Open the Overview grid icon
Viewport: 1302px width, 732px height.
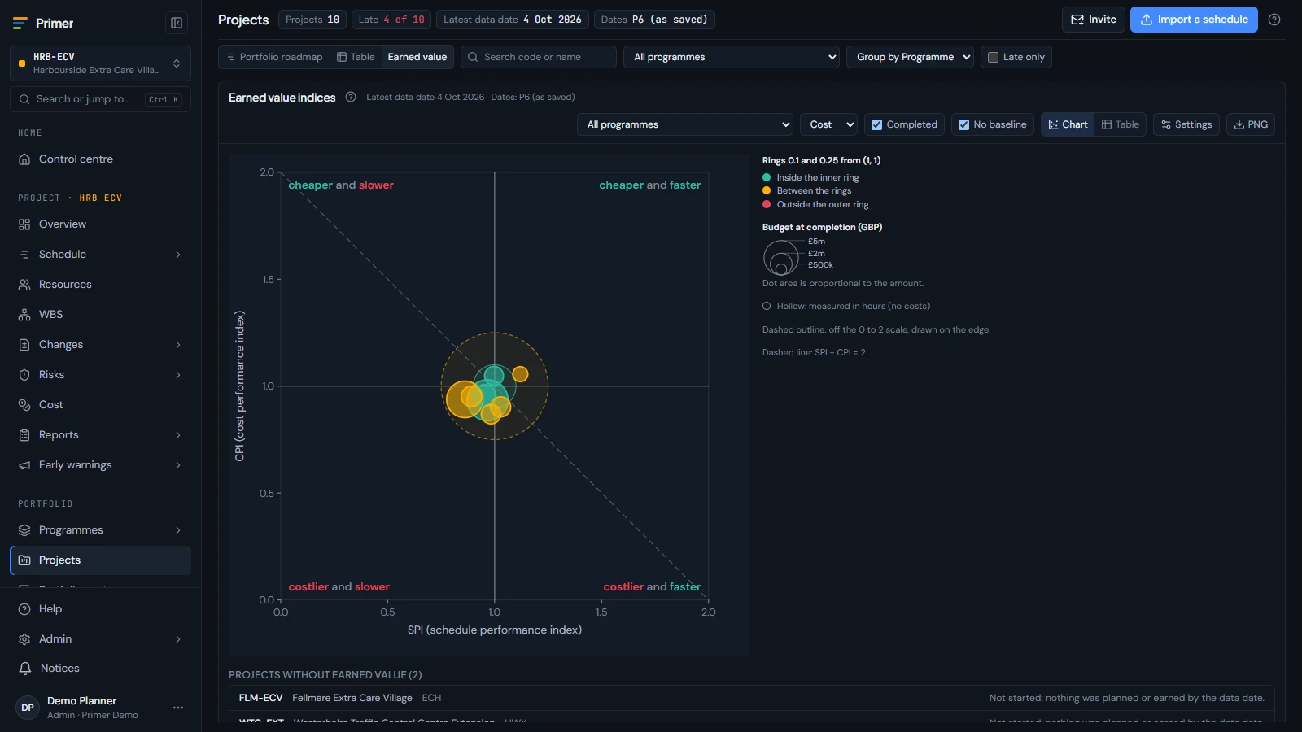click(24, 224)
